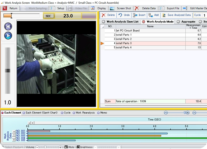
Task: Click the brightness icon
Action: pos(78,147)
